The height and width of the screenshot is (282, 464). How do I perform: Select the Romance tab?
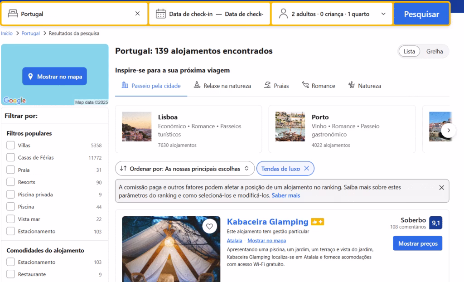coord(318,86)
